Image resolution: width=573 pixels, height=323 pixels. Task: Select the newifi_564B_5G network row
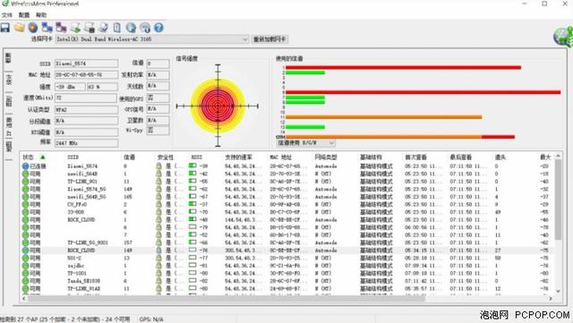coord(287,197)
